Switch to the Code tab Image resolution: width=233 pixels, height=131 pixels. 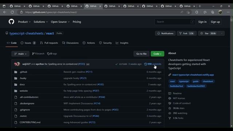[12, 43]
